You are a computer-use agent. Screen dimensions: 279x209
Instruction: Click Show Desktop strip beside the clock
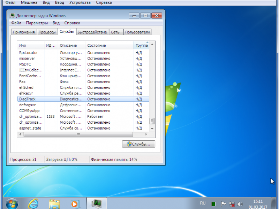coord(274,203)
